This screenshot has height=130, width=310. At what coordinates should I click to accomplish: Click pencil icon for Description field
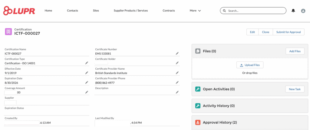[177, 92]
